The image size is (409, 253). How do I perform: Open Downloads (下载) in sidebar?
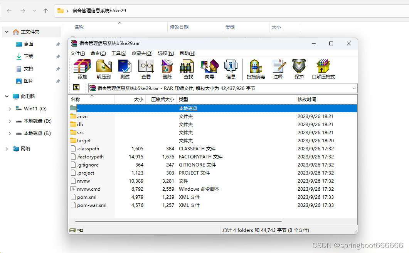click(29, 57)
